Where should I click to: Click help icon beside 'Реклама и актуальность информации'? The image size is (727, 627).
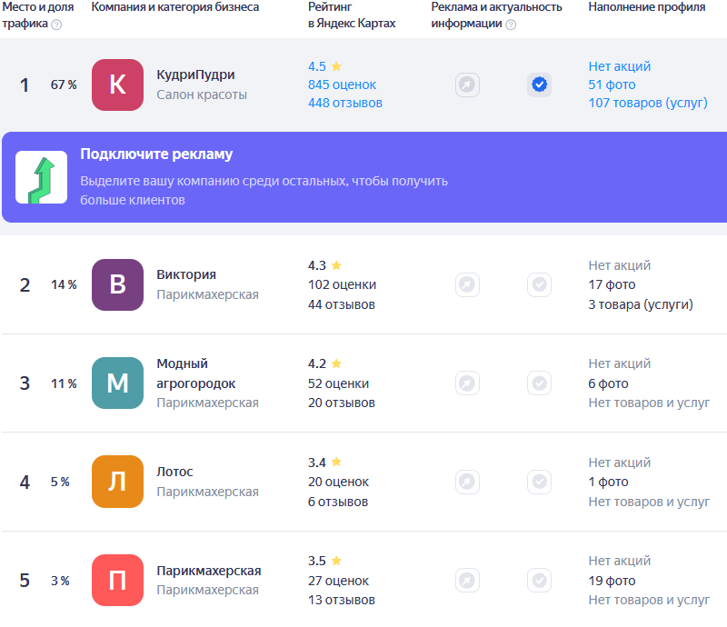(x=511, y=25)
